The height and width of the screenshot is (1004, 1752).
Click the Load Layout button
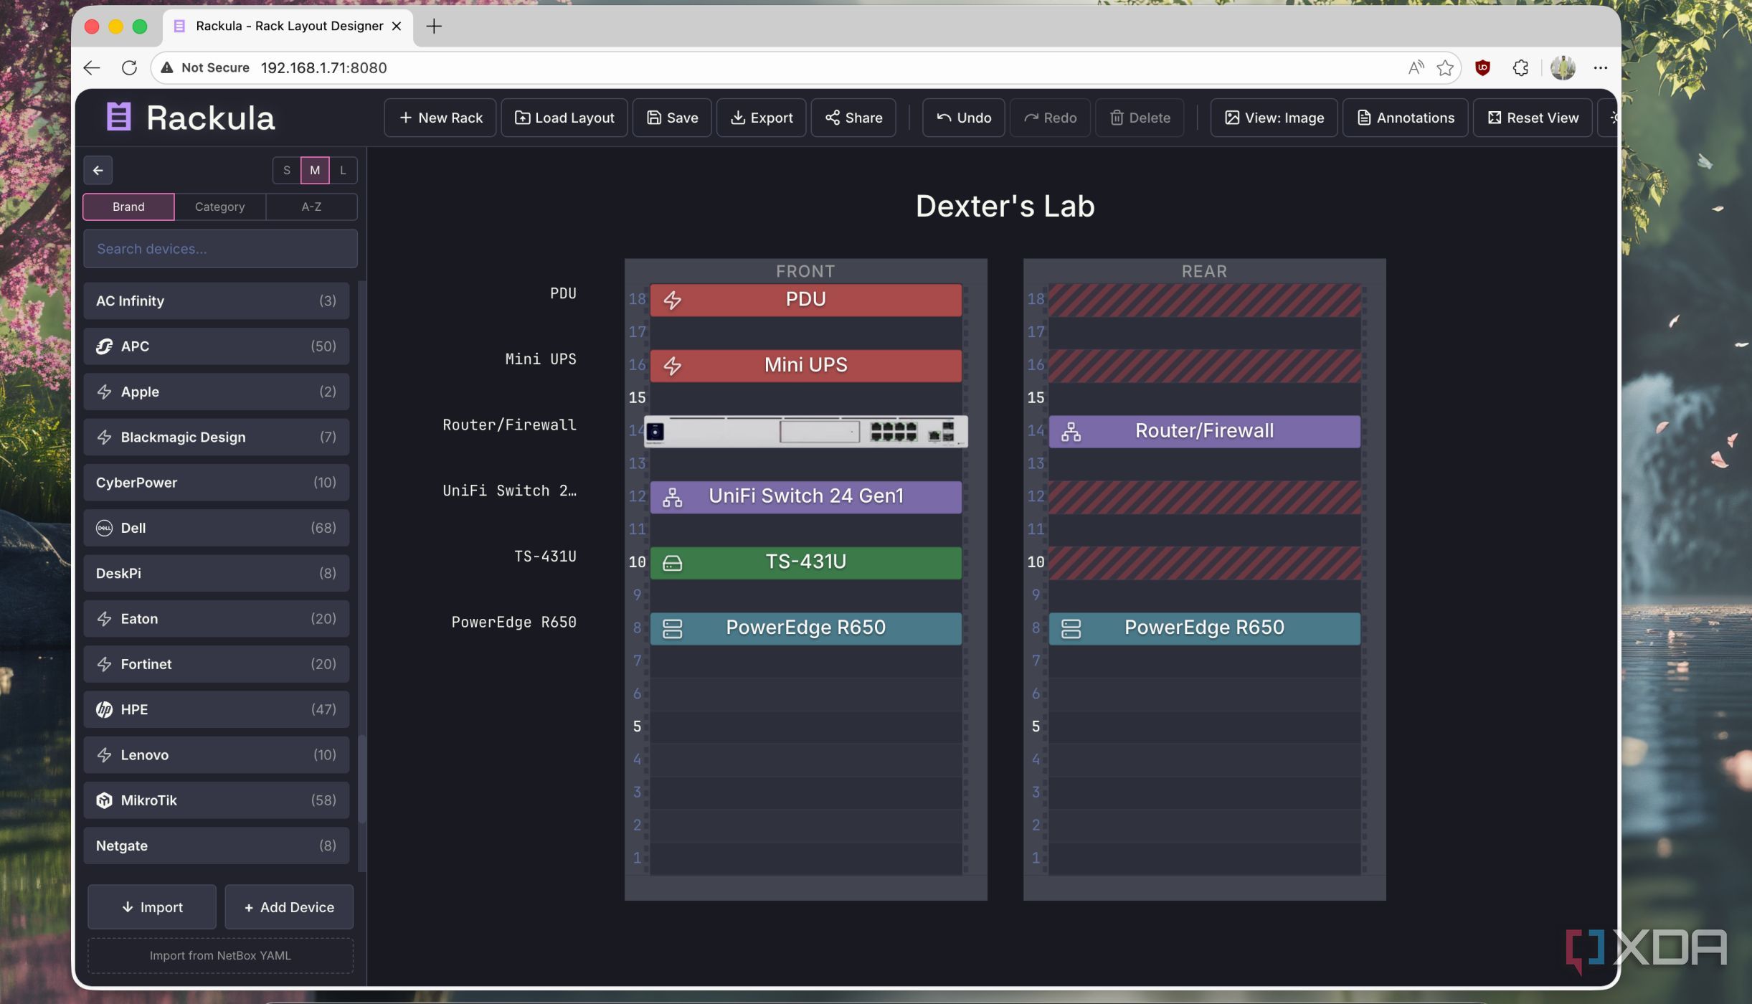coord(564,118)
